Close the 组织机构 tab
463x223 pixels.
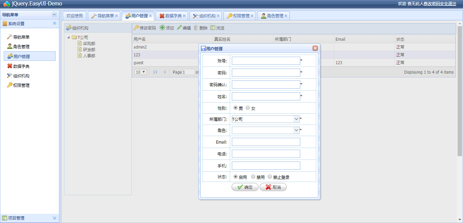click(x=218, y=16)
